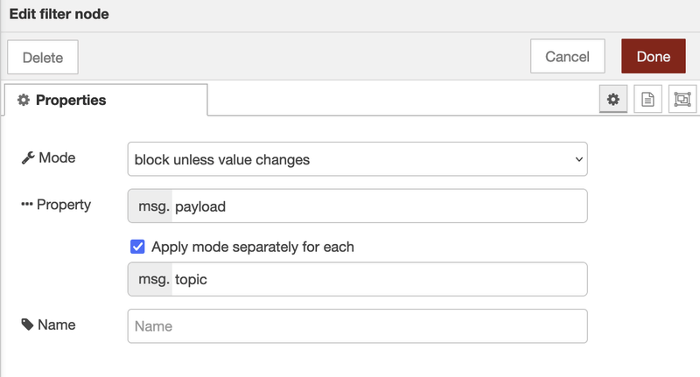Open the node description document icon
This screenshot has width=700, height=377.
pos(647,99)
